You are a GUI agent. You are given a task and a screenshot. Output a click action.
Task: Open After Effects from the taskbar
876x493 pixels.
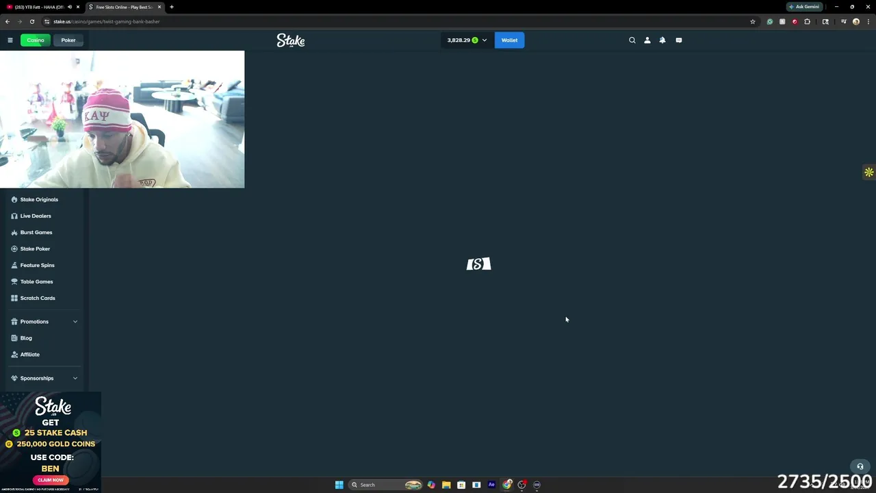[491, 485]
